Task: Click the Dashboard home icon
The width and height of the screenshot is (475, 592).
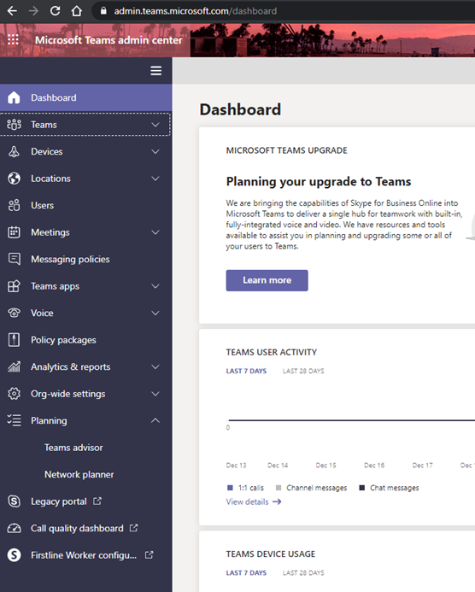Action: pos(14,97)
